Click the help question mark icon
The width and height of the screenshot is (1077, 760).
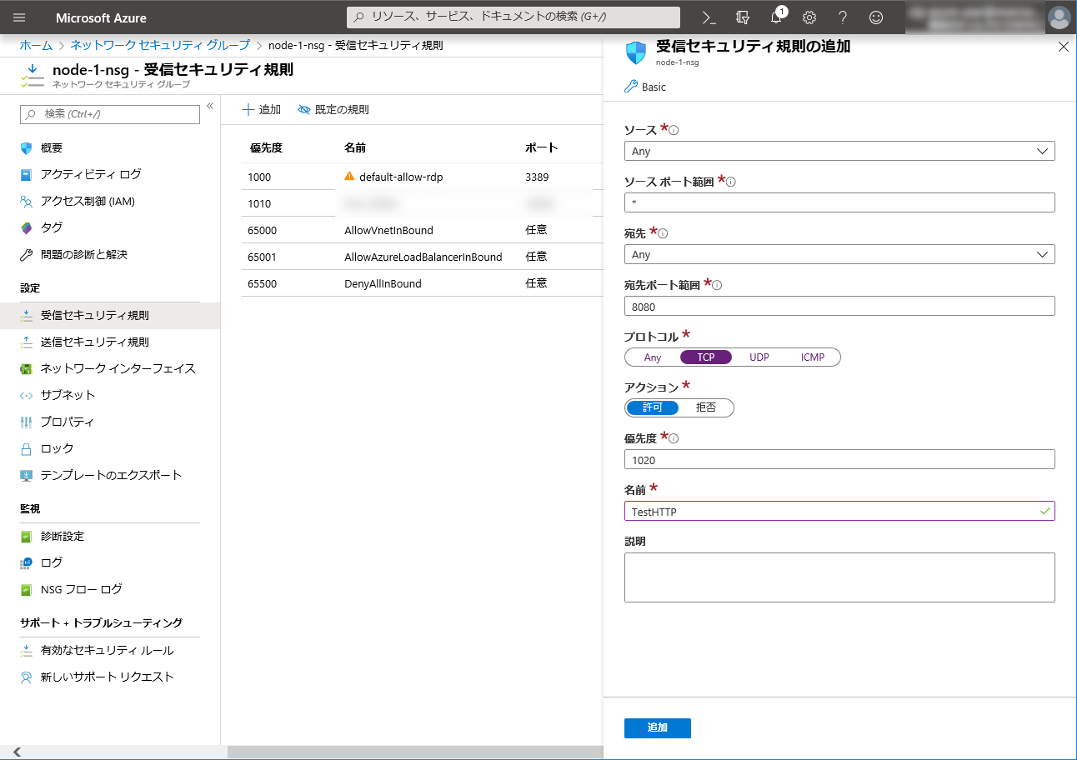coord(843,17)
